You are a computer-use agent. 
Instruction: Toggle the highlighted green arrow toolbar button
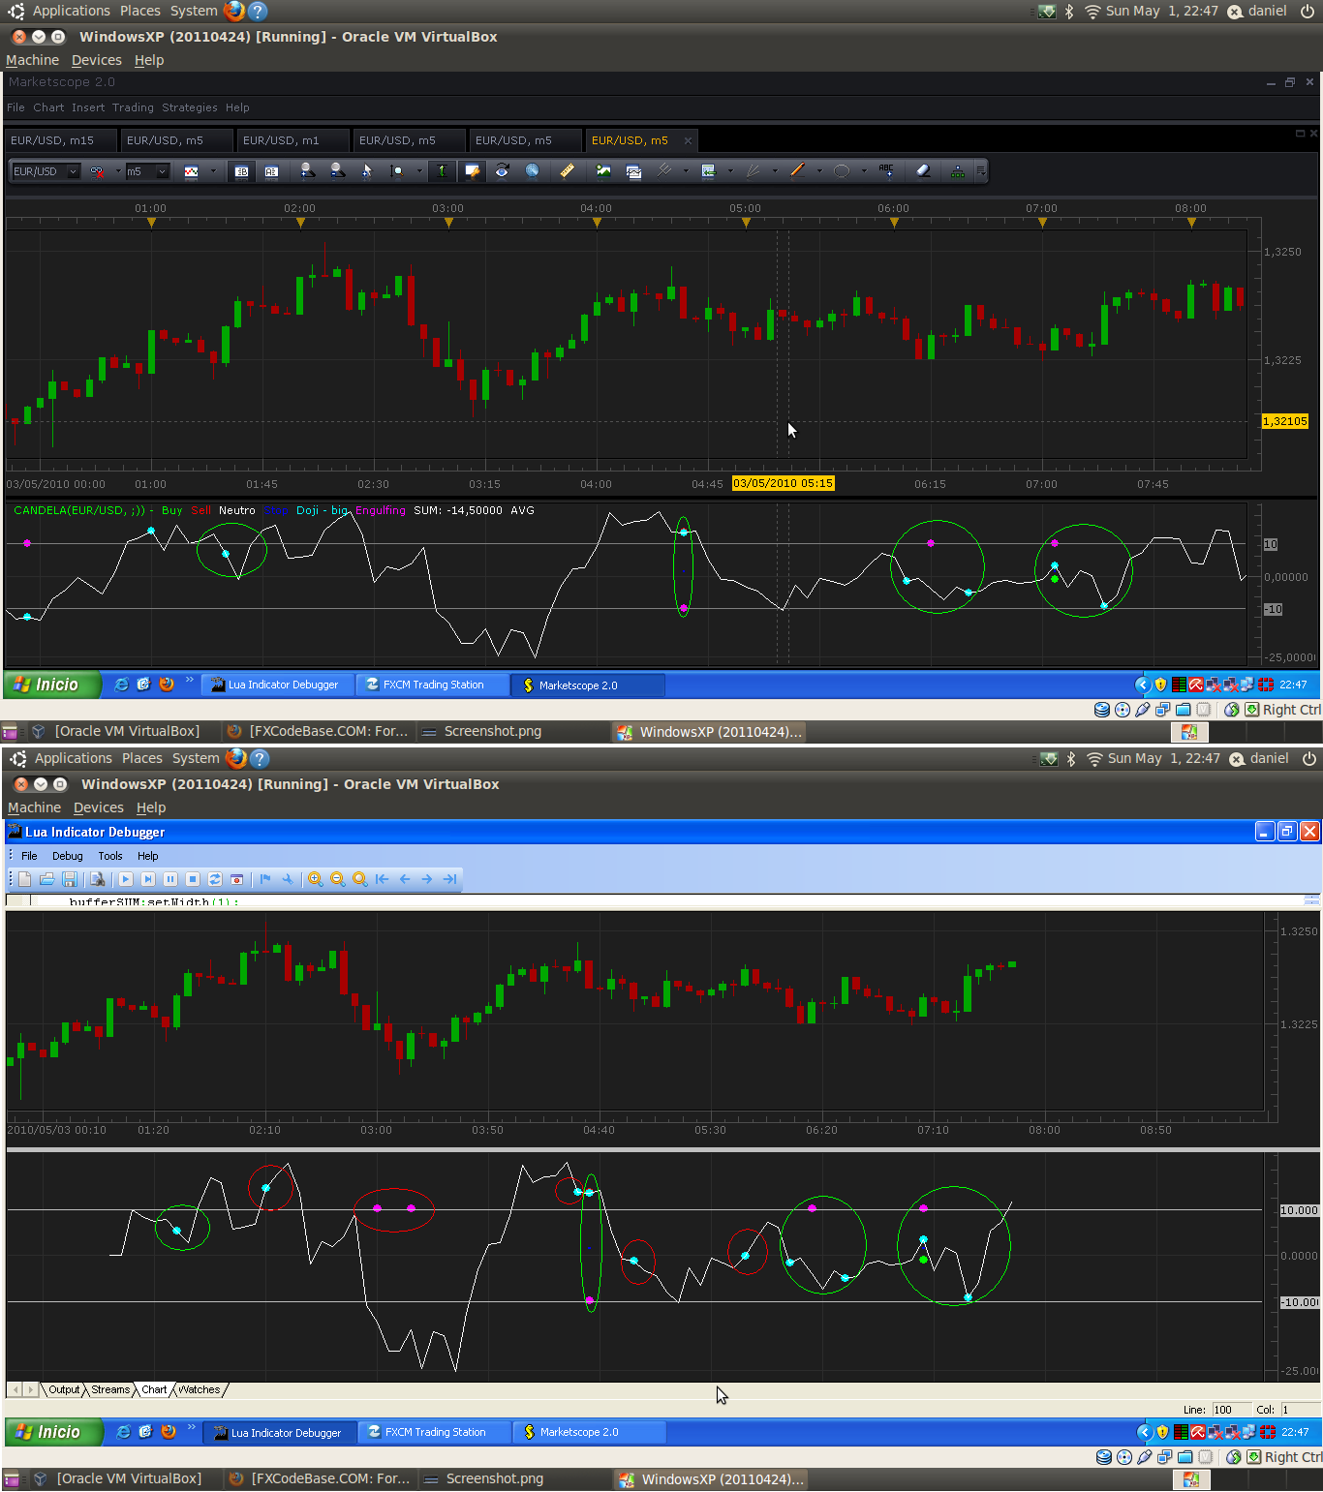click(442, 171)
